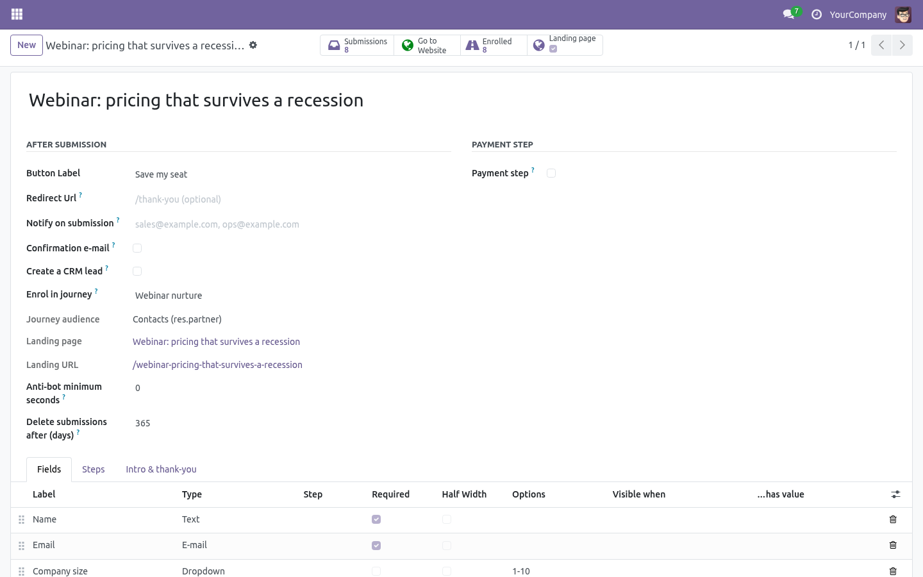The width and height of the screenshot is (923, 577).
Task: Open column options adjust icon
Action: pos(895,494)
